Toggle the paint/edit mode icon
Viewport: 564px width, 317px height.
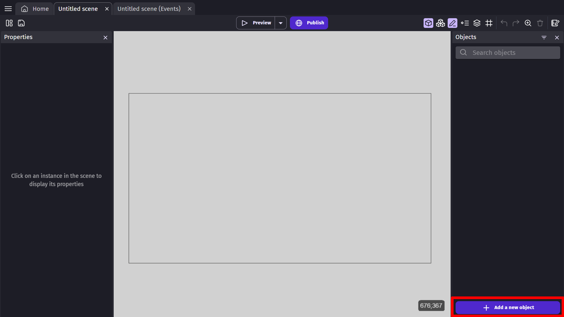tap(452, 23)
